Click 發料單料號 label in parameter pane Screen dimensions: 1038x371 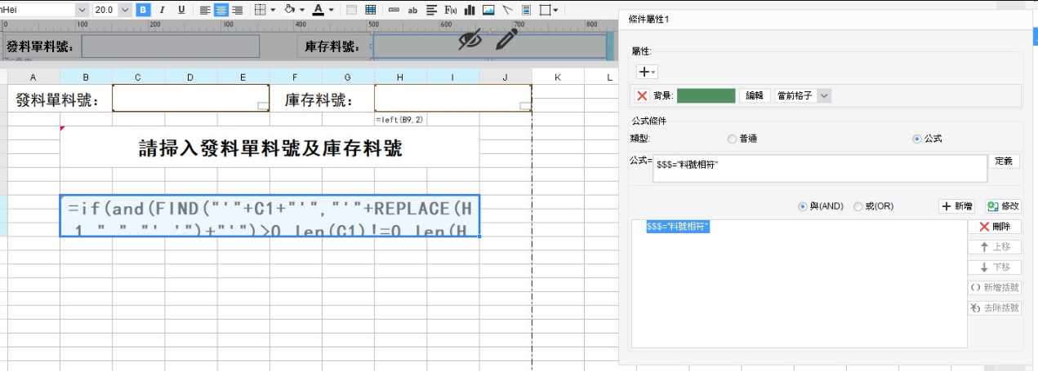(x=42, y=46)
